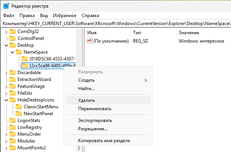This screenshot has width=231, height=152.
Task: Click the ClassicStartMenu folder icon
Action: (18, 107)
